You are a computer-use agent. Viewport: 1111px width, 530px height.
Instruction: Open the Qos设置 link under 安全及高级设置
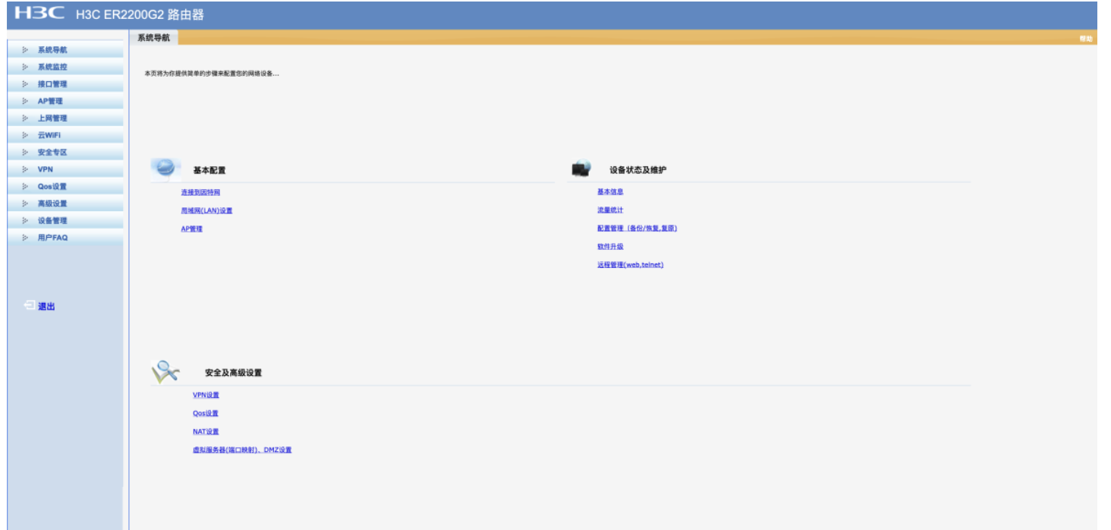[x=206, y=413]
